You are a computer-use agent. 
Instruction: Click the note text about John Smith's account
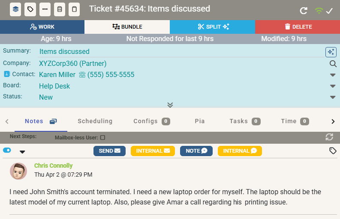(165, 197)
